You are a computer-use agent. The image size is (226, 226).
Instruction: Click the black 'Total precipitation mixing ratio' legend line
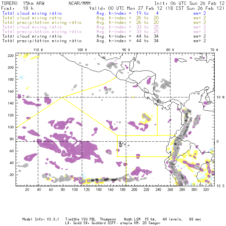42,41
